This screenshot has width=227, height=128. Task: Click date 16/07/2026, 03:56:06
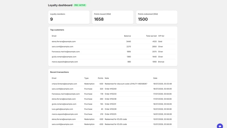[162, 104]
